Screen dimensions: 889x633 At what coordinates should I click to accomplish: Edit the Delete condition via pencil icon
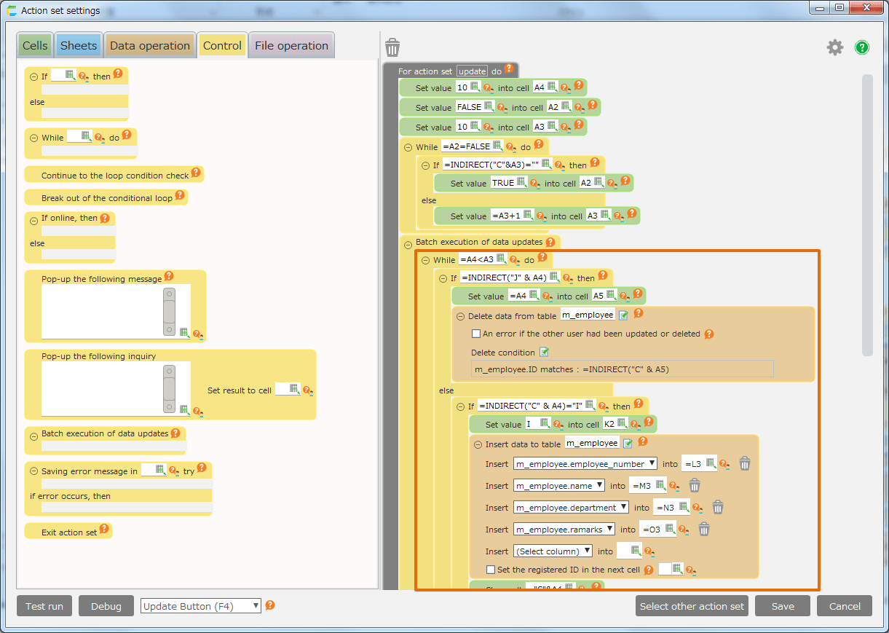(x=544, y=353)
